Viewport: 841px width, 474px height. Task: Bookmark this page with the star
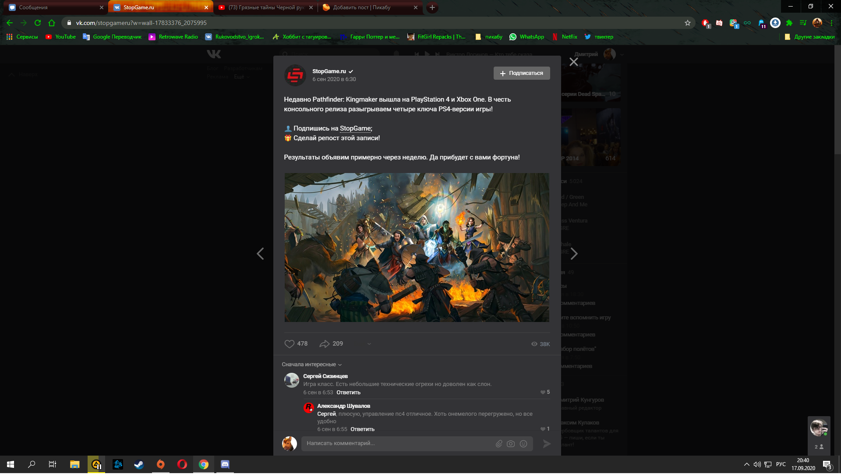688,23
